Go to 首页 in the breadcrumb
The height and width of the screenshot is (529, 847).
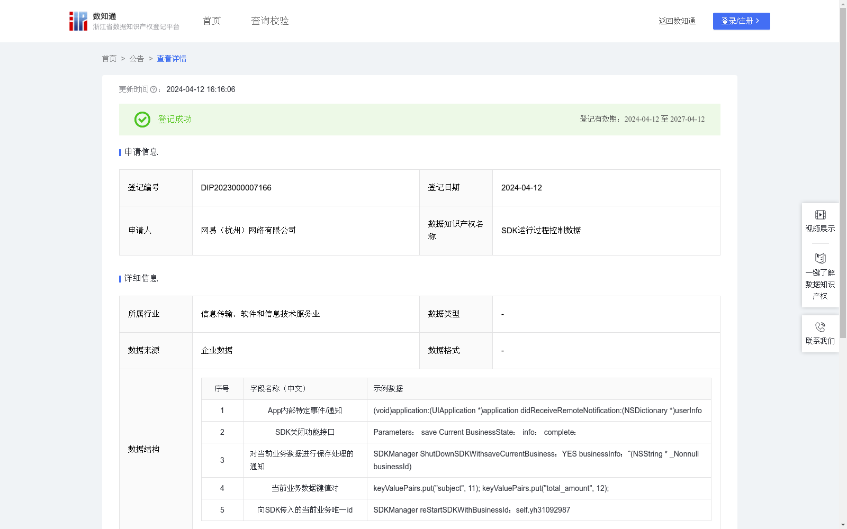click(x=109, y=59)
